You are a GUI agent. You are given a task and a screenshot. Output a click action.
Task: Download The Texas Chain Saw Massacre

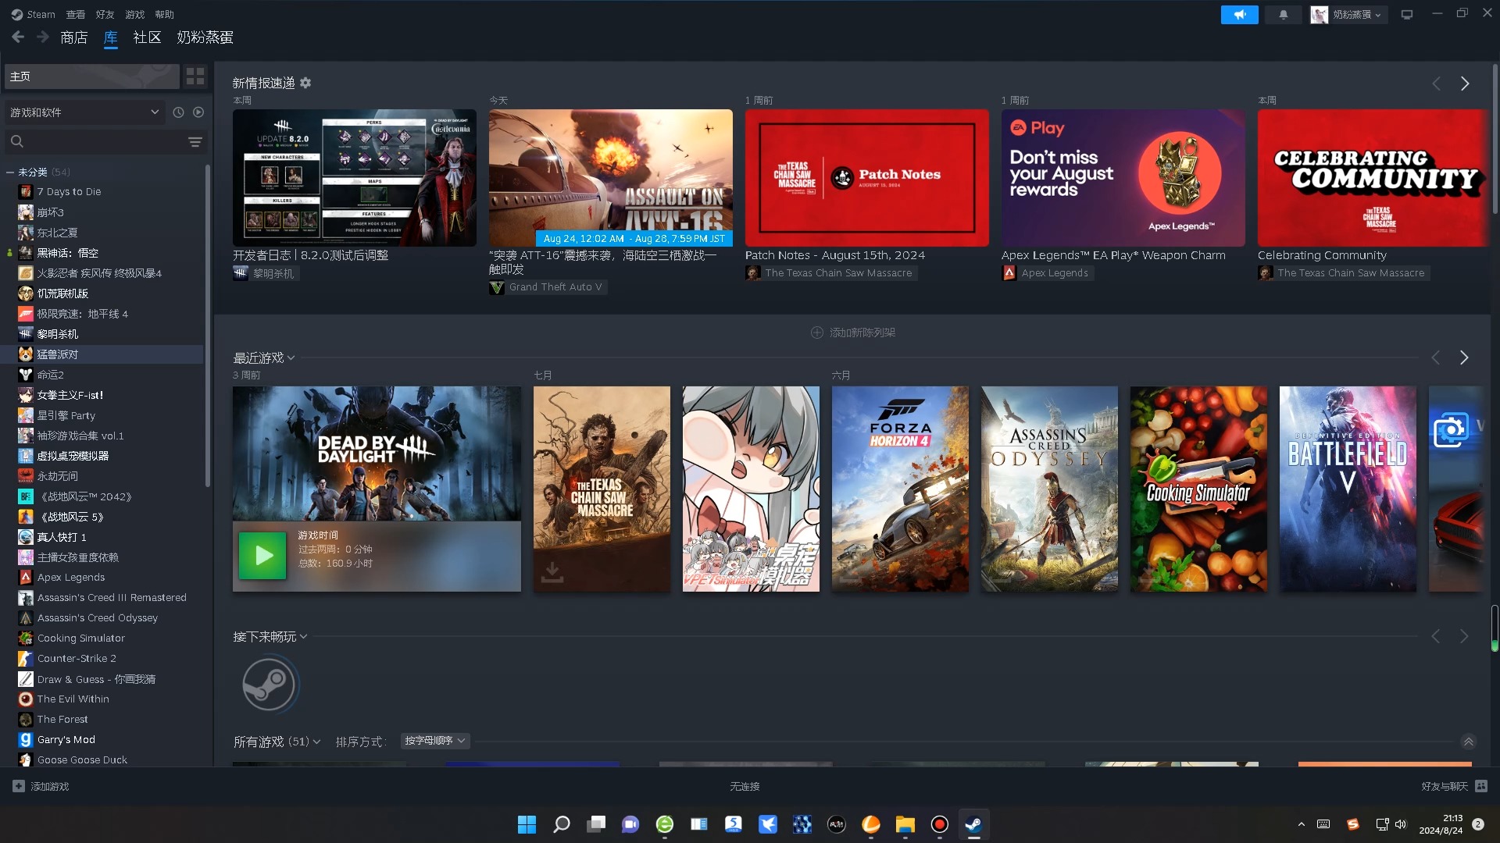(x=552, y=572)
